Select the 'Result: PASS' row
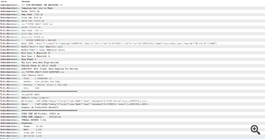Image resolution: width=265 pixels, height=139 pixels. click(x=132, y=88)
